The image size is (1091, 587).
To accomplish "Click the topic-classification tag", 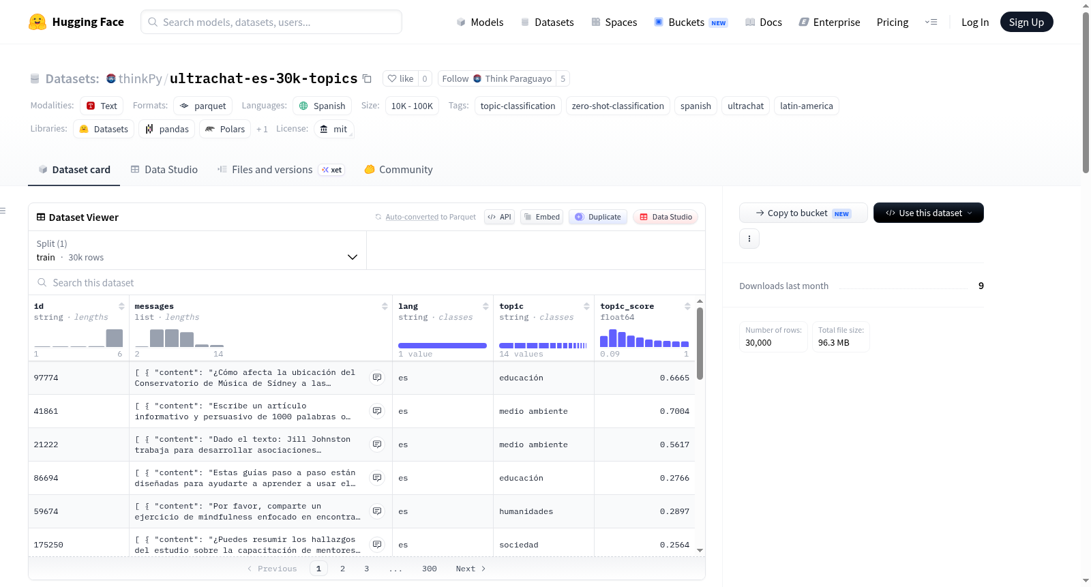I will (518, 106).
